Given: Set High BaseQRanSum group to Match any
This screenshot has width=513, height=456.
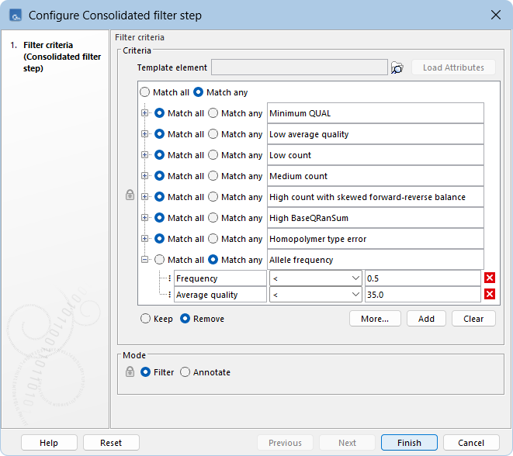Looking at the screenshot, I should (213, 218).
